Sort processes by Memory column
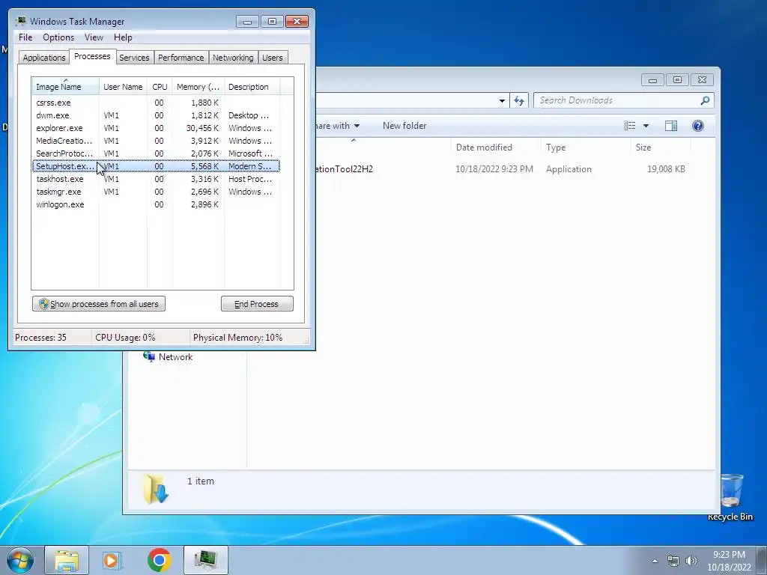This screenshot has height=575, width=767. pyautogui.click(x=198, y=87)
